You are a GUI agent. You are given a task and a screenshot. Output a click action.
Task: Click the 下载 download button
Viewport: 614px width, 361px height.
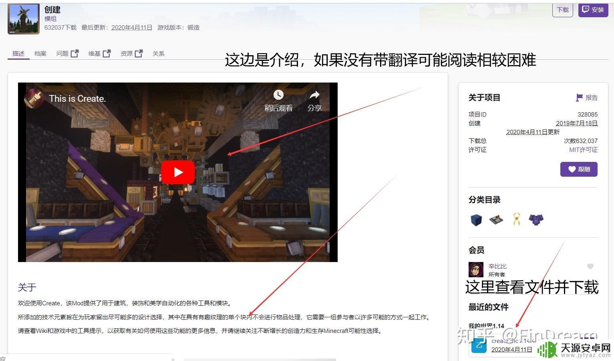563,10
